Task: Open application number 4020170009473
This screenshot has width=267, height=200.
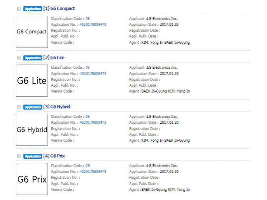Action: click(93, 122)
